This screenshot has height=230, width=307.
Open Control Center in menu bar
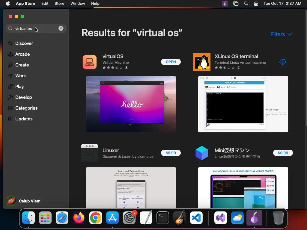pyautogui.click(x=256, y=4)
